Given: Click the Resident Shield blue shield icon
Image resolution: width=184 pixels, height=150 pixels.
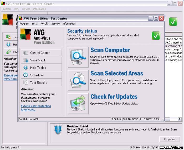Looking at the screenshot, I should point(58,130).
